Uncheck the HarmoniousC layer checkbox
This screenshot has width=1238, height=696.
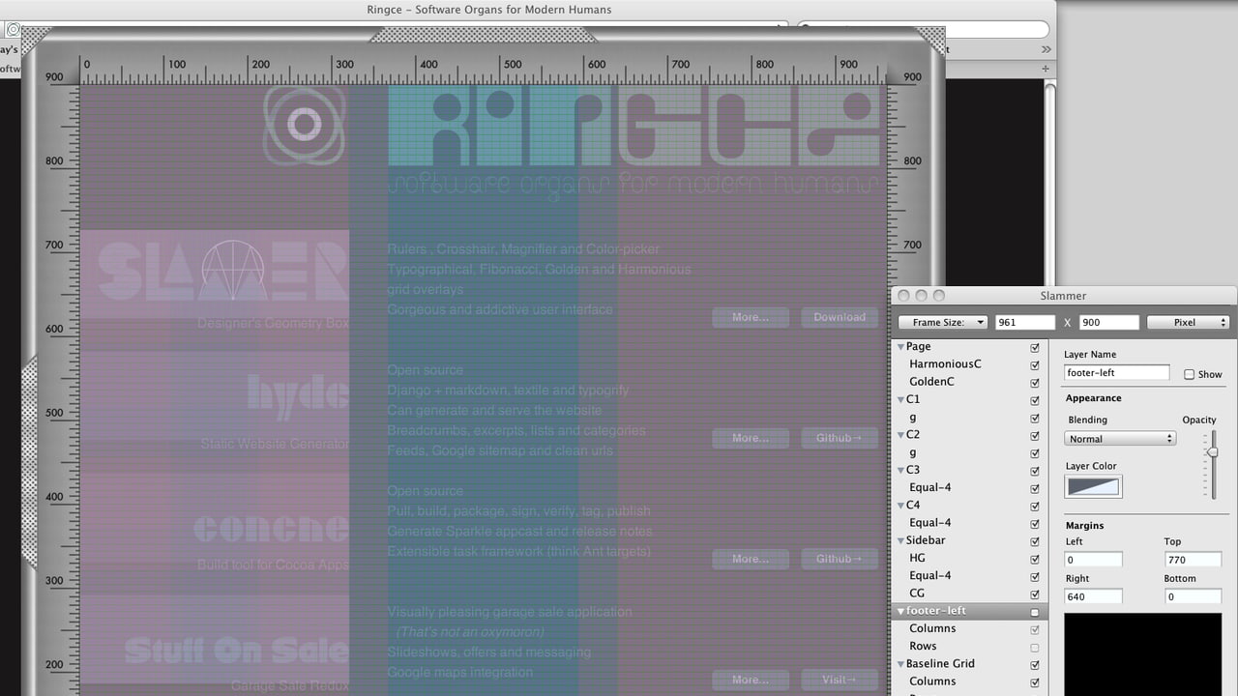click(x=1035, y=365)
